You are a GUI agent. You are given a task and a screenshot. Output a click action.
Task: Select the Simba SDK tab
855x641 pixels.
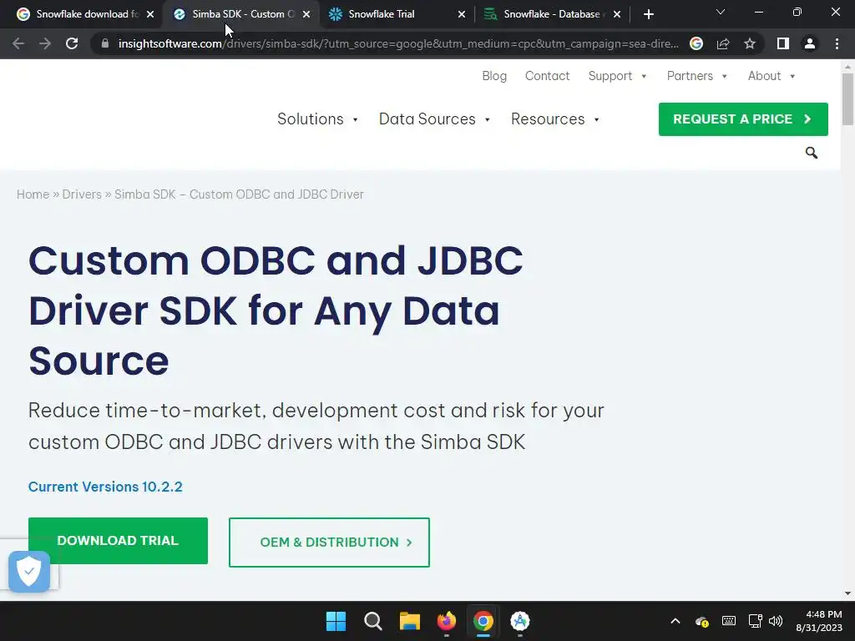pos(240,14)
